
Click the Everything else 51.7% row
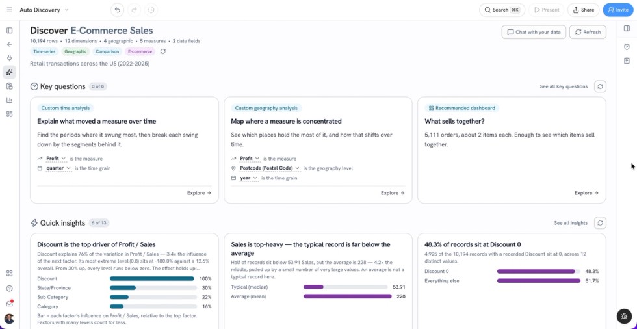[512, 281]
